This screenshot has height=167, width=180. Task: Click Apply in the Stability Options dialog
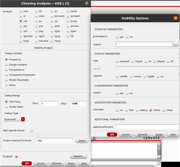(x=159, y=135)
